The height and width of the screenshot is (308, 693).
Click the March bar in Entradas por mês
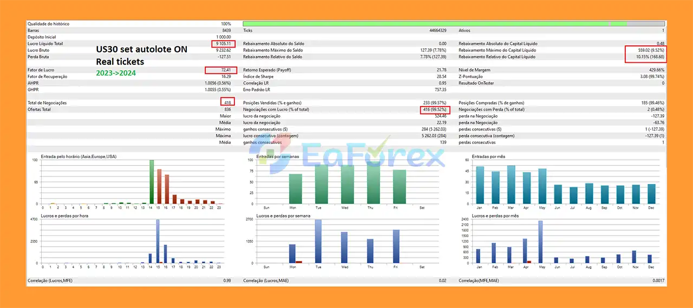[511, 185]
